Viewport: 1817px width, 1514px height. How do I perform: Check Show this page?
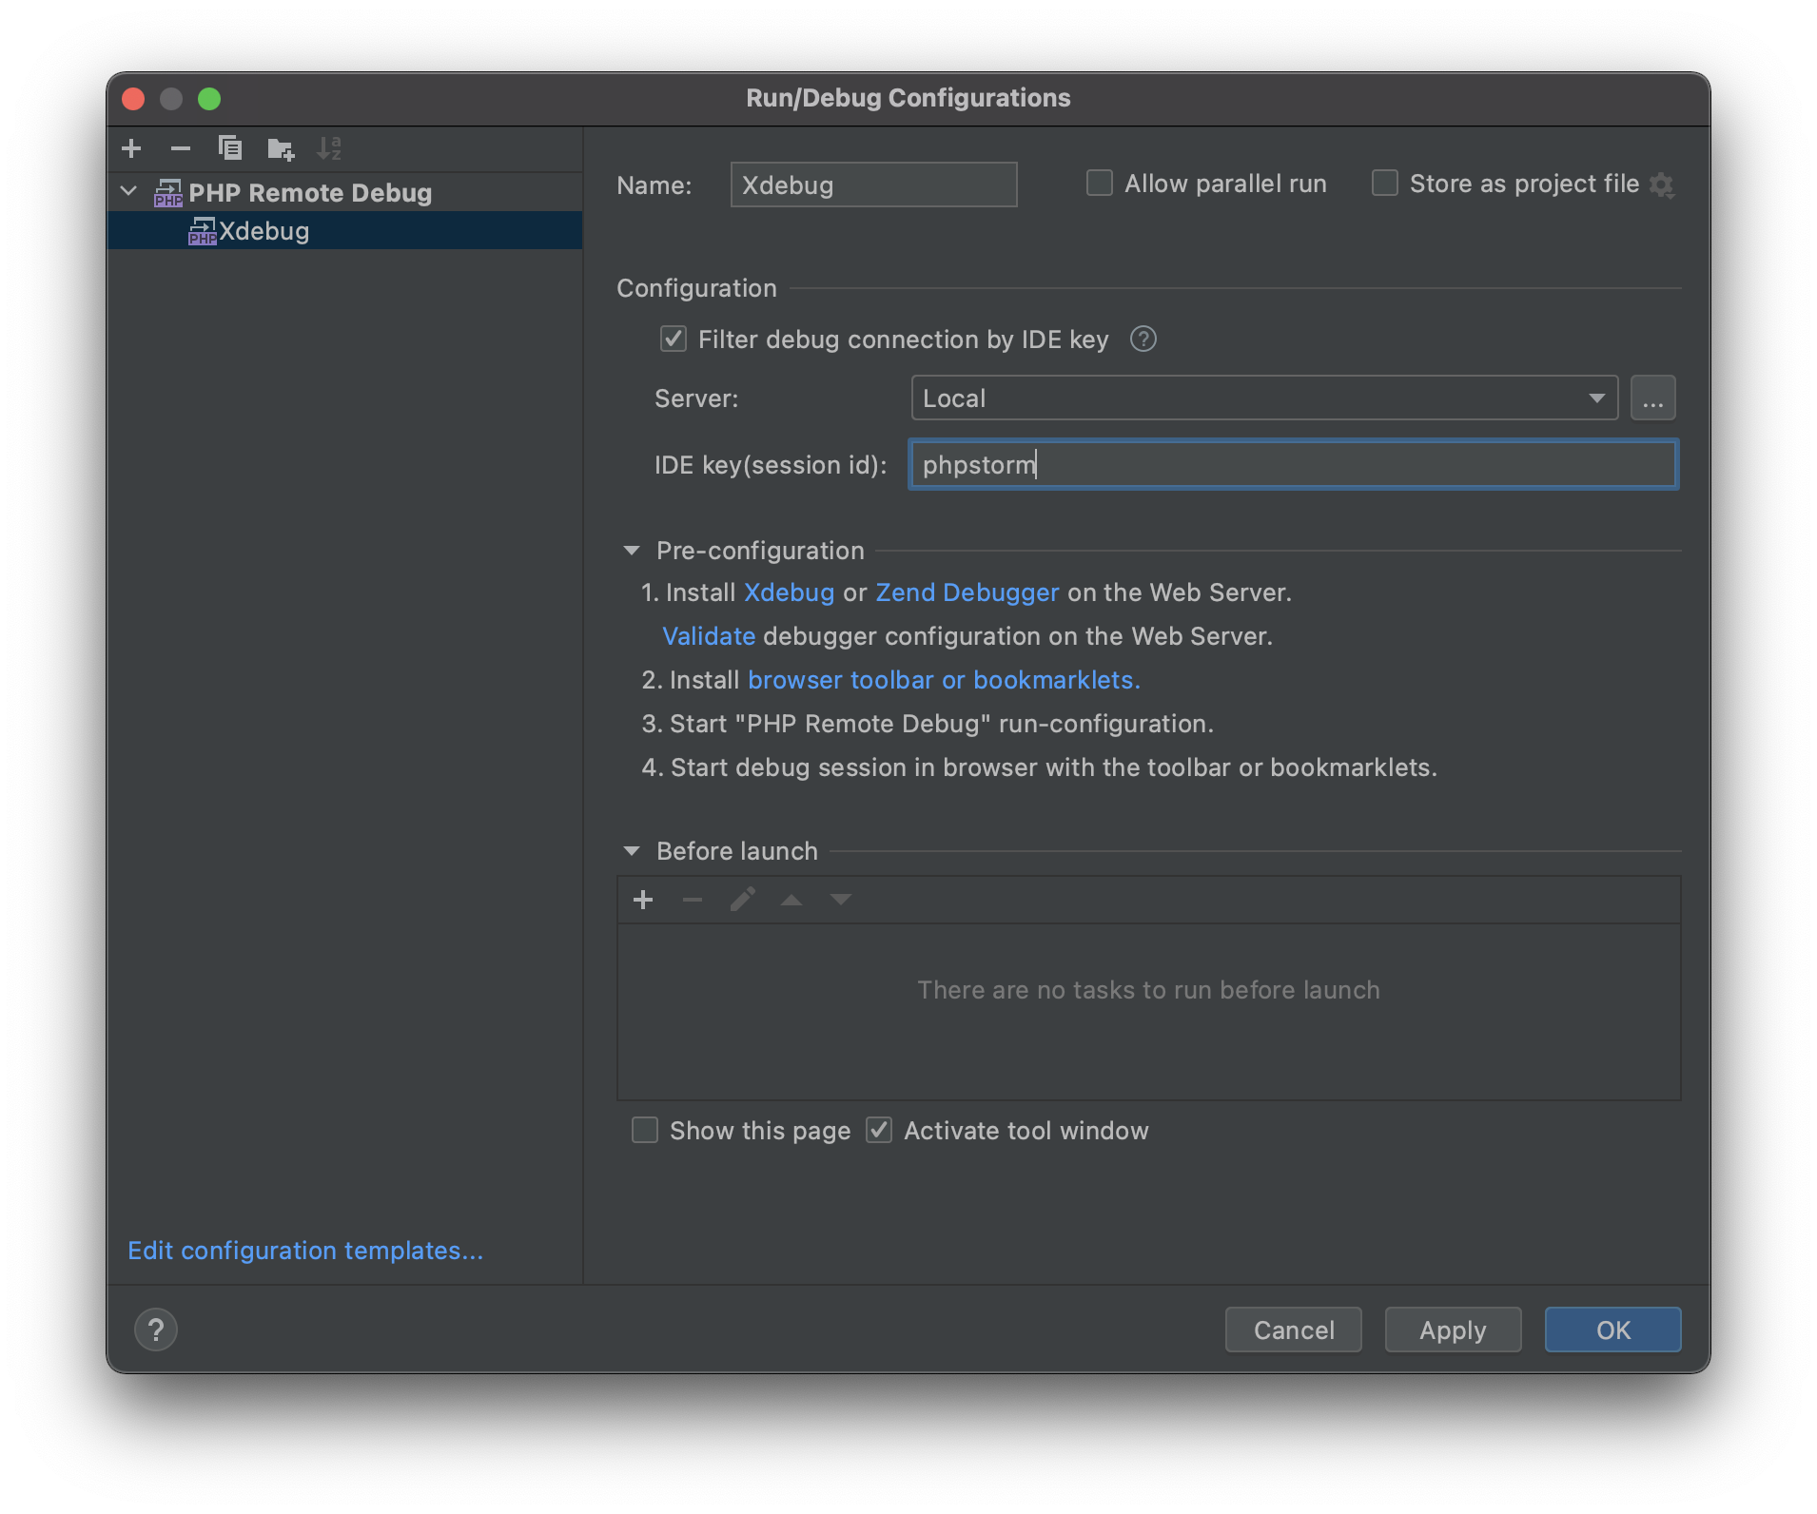tap(645, 1130)
